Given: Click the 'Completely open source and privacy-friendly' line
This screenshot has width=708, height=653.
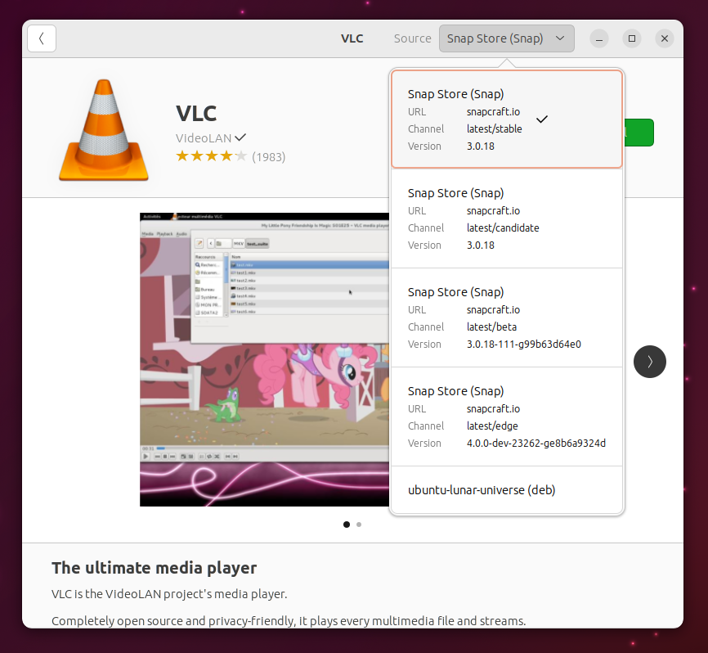Looking at the screenshot, I should tap(289, 621).
